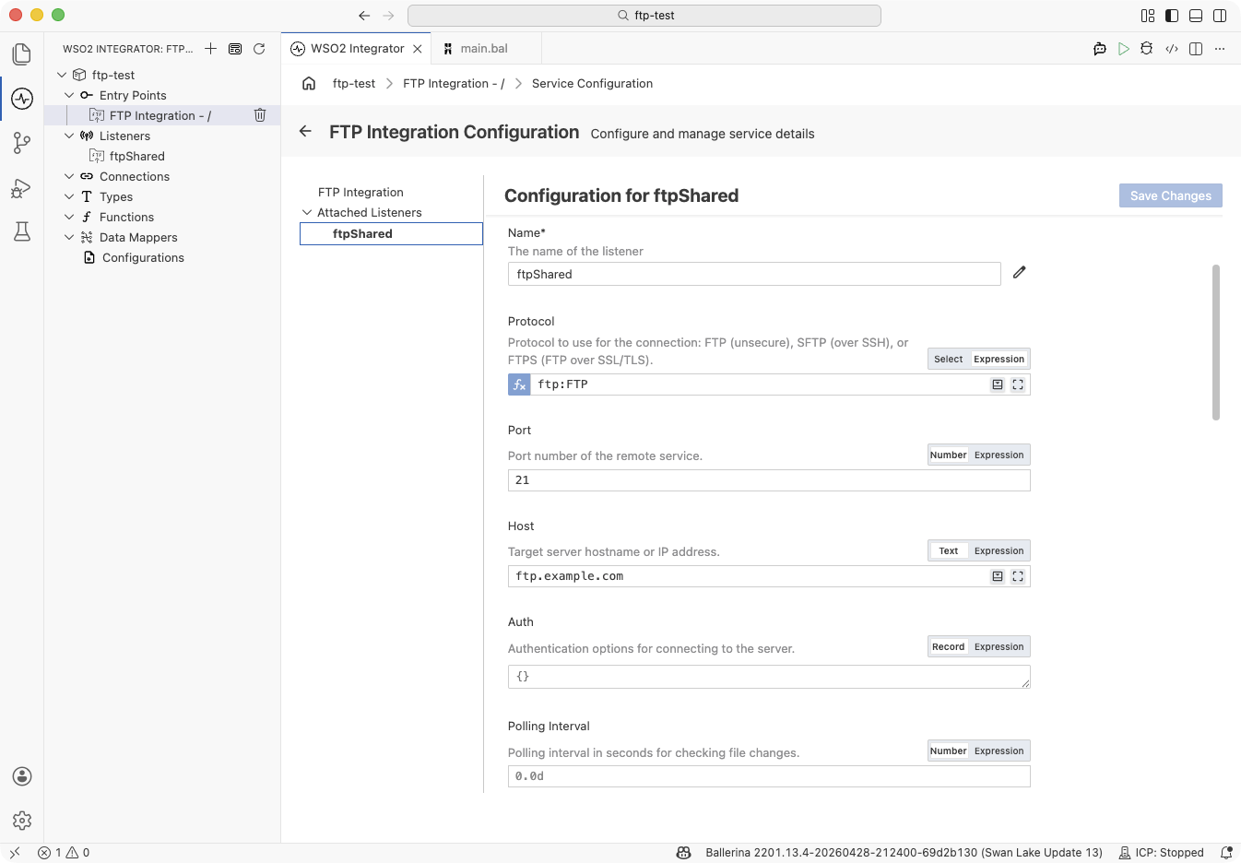Switch Host to Expression mode
The image size is (1241, 863).
pyautogui.click(x=999, y=551)
